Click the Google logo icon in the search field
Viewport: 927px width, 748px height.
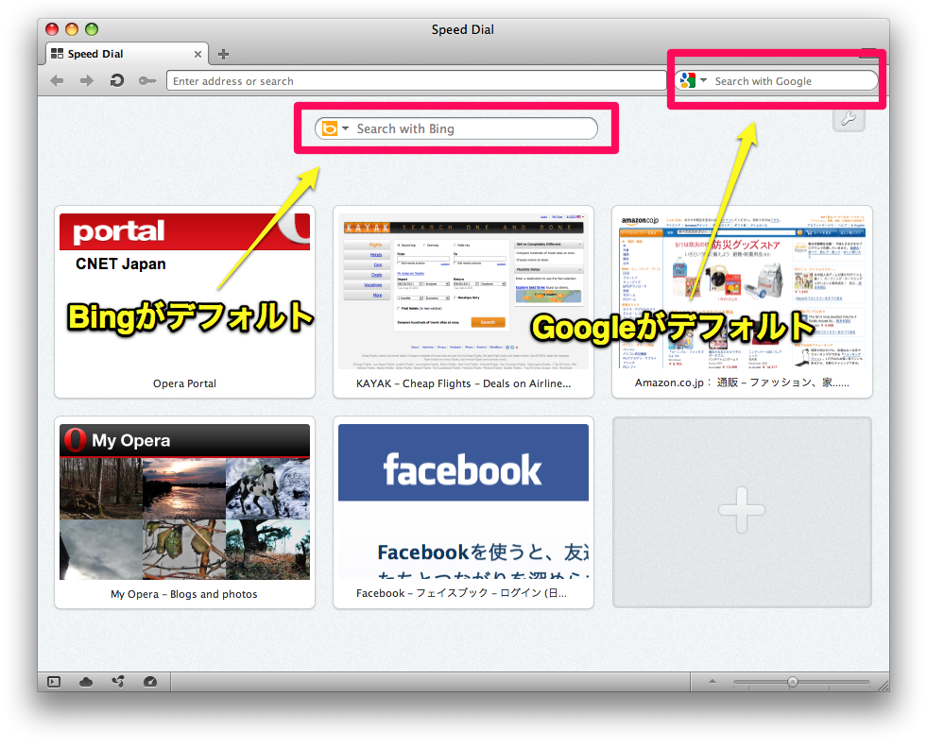click(688, 80)
